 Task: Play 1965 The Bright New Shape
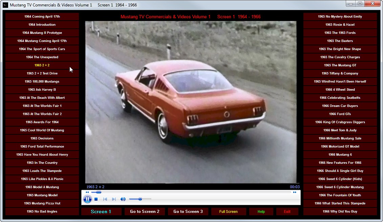click(340, 49)
